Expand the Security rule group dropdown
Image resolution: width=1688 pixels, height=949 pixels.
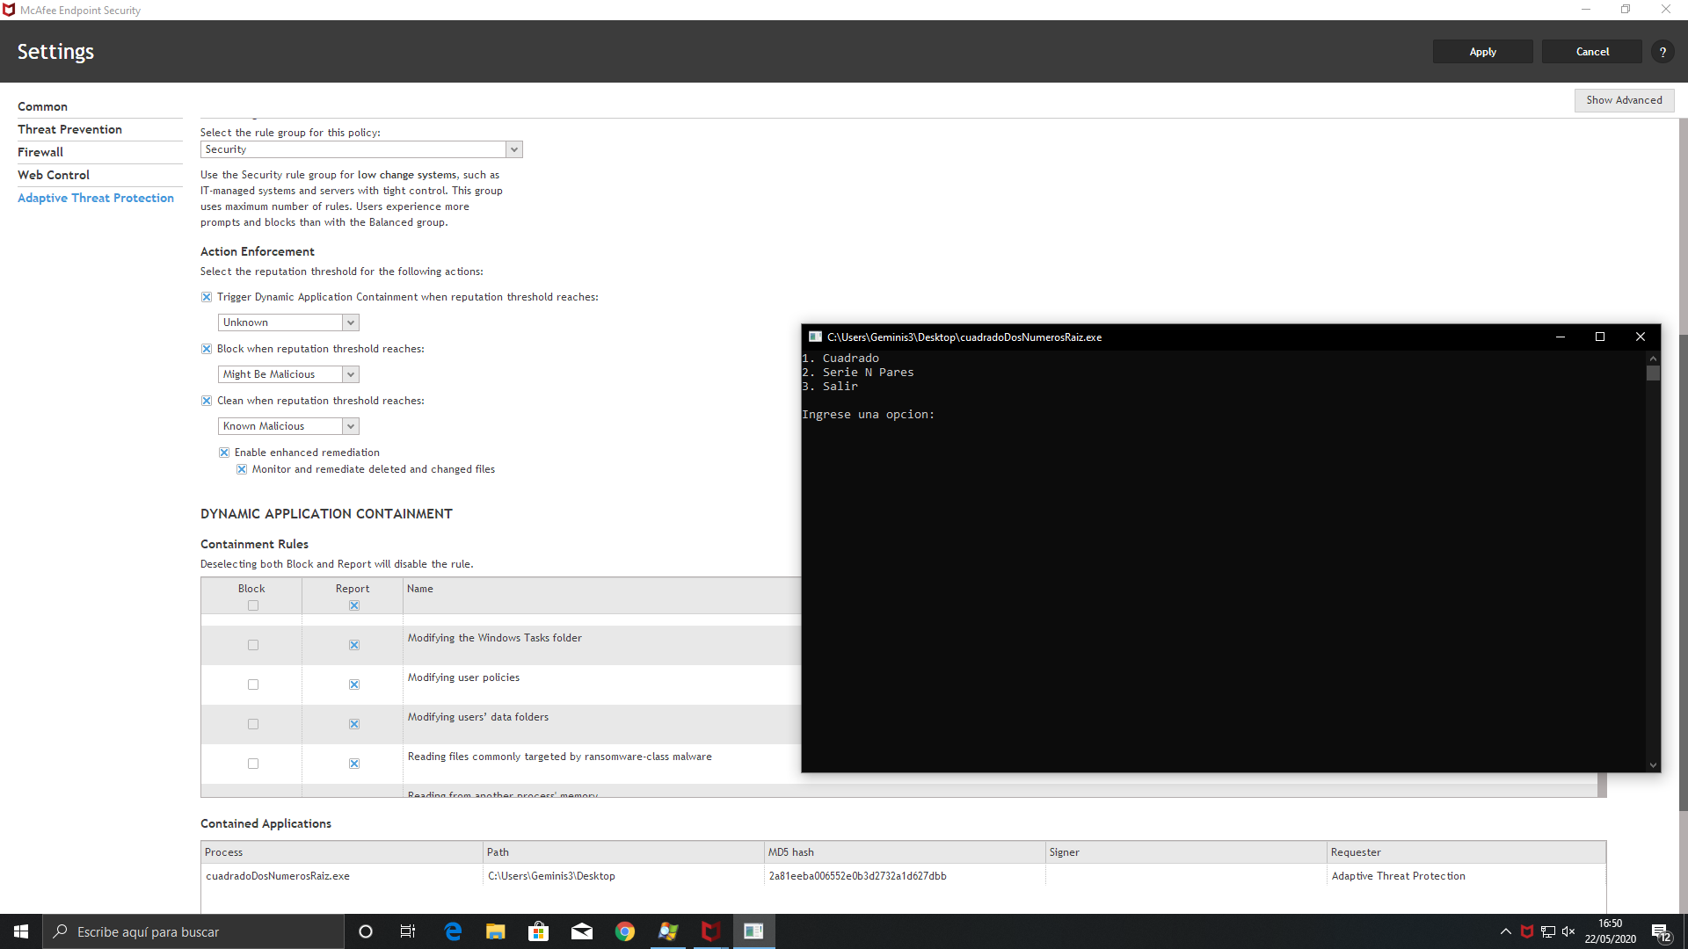point(514,149)
